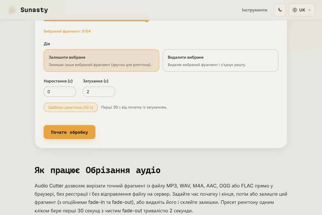Open the Інструменти menu
322x215 pixels.
(x=254, y=10)
